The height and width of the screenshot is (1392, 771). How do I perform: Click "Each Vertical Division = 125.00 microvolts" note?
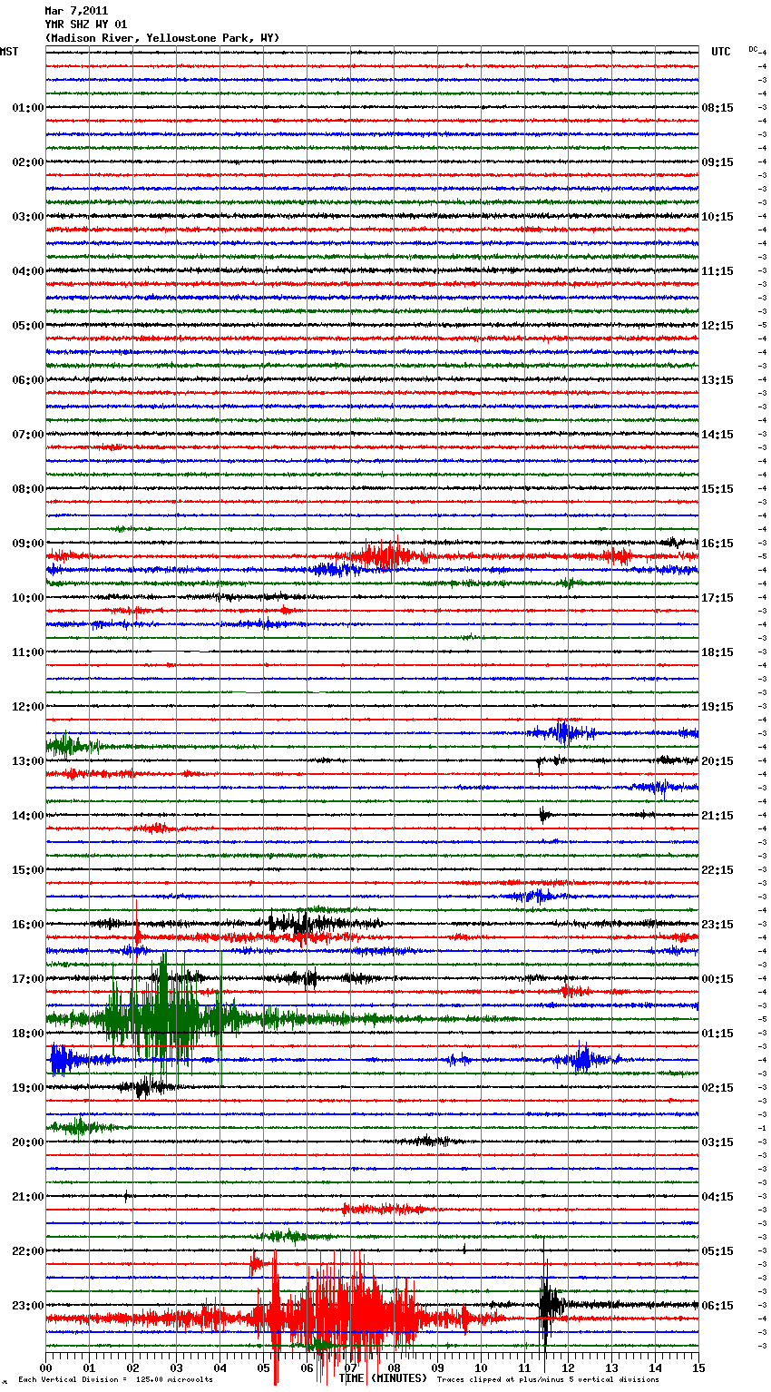point(115,1379)
